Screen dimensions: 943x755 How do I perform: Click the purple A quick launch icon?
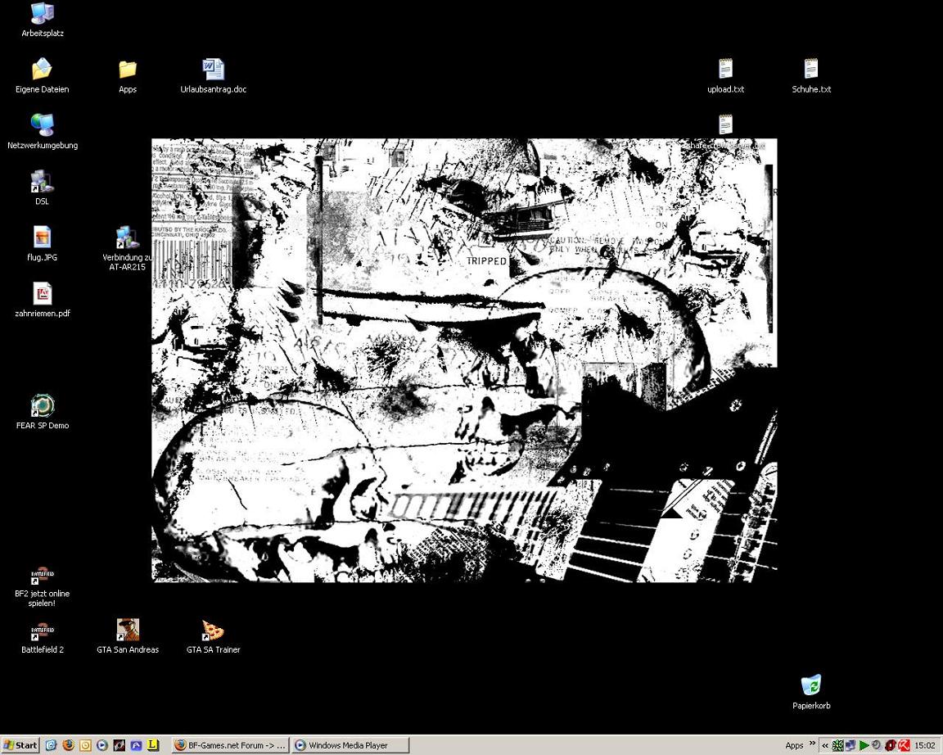(x=136, y=745)
